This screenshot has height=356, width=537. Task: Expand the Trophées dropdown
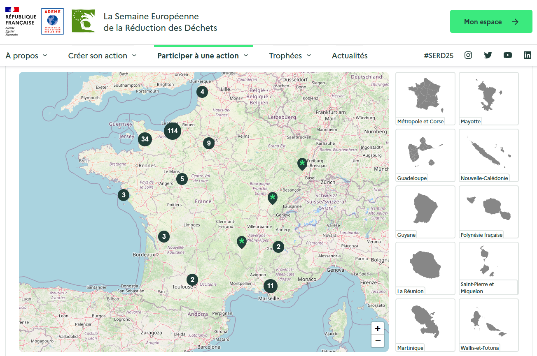click(290, 55)
